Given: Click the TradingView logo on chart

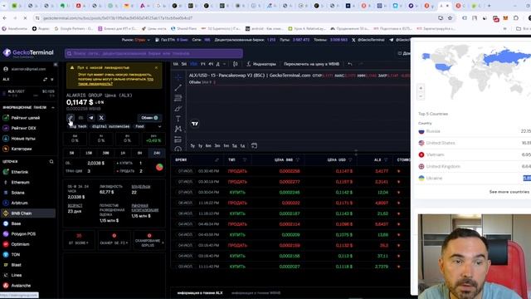Looking at the screenshot, I should [x=195, y=124].
